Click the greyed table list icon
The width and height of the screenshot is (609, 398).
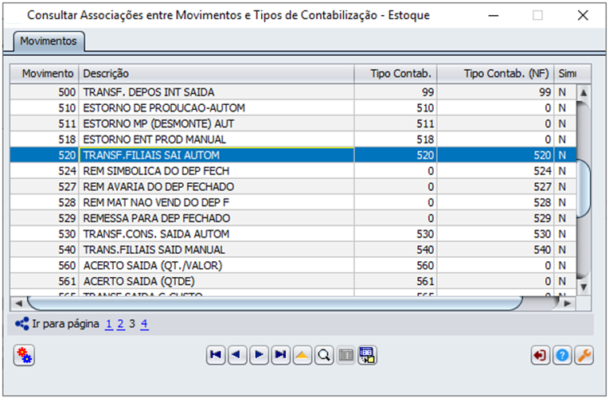pyautogui.click(x=345, y=355)
